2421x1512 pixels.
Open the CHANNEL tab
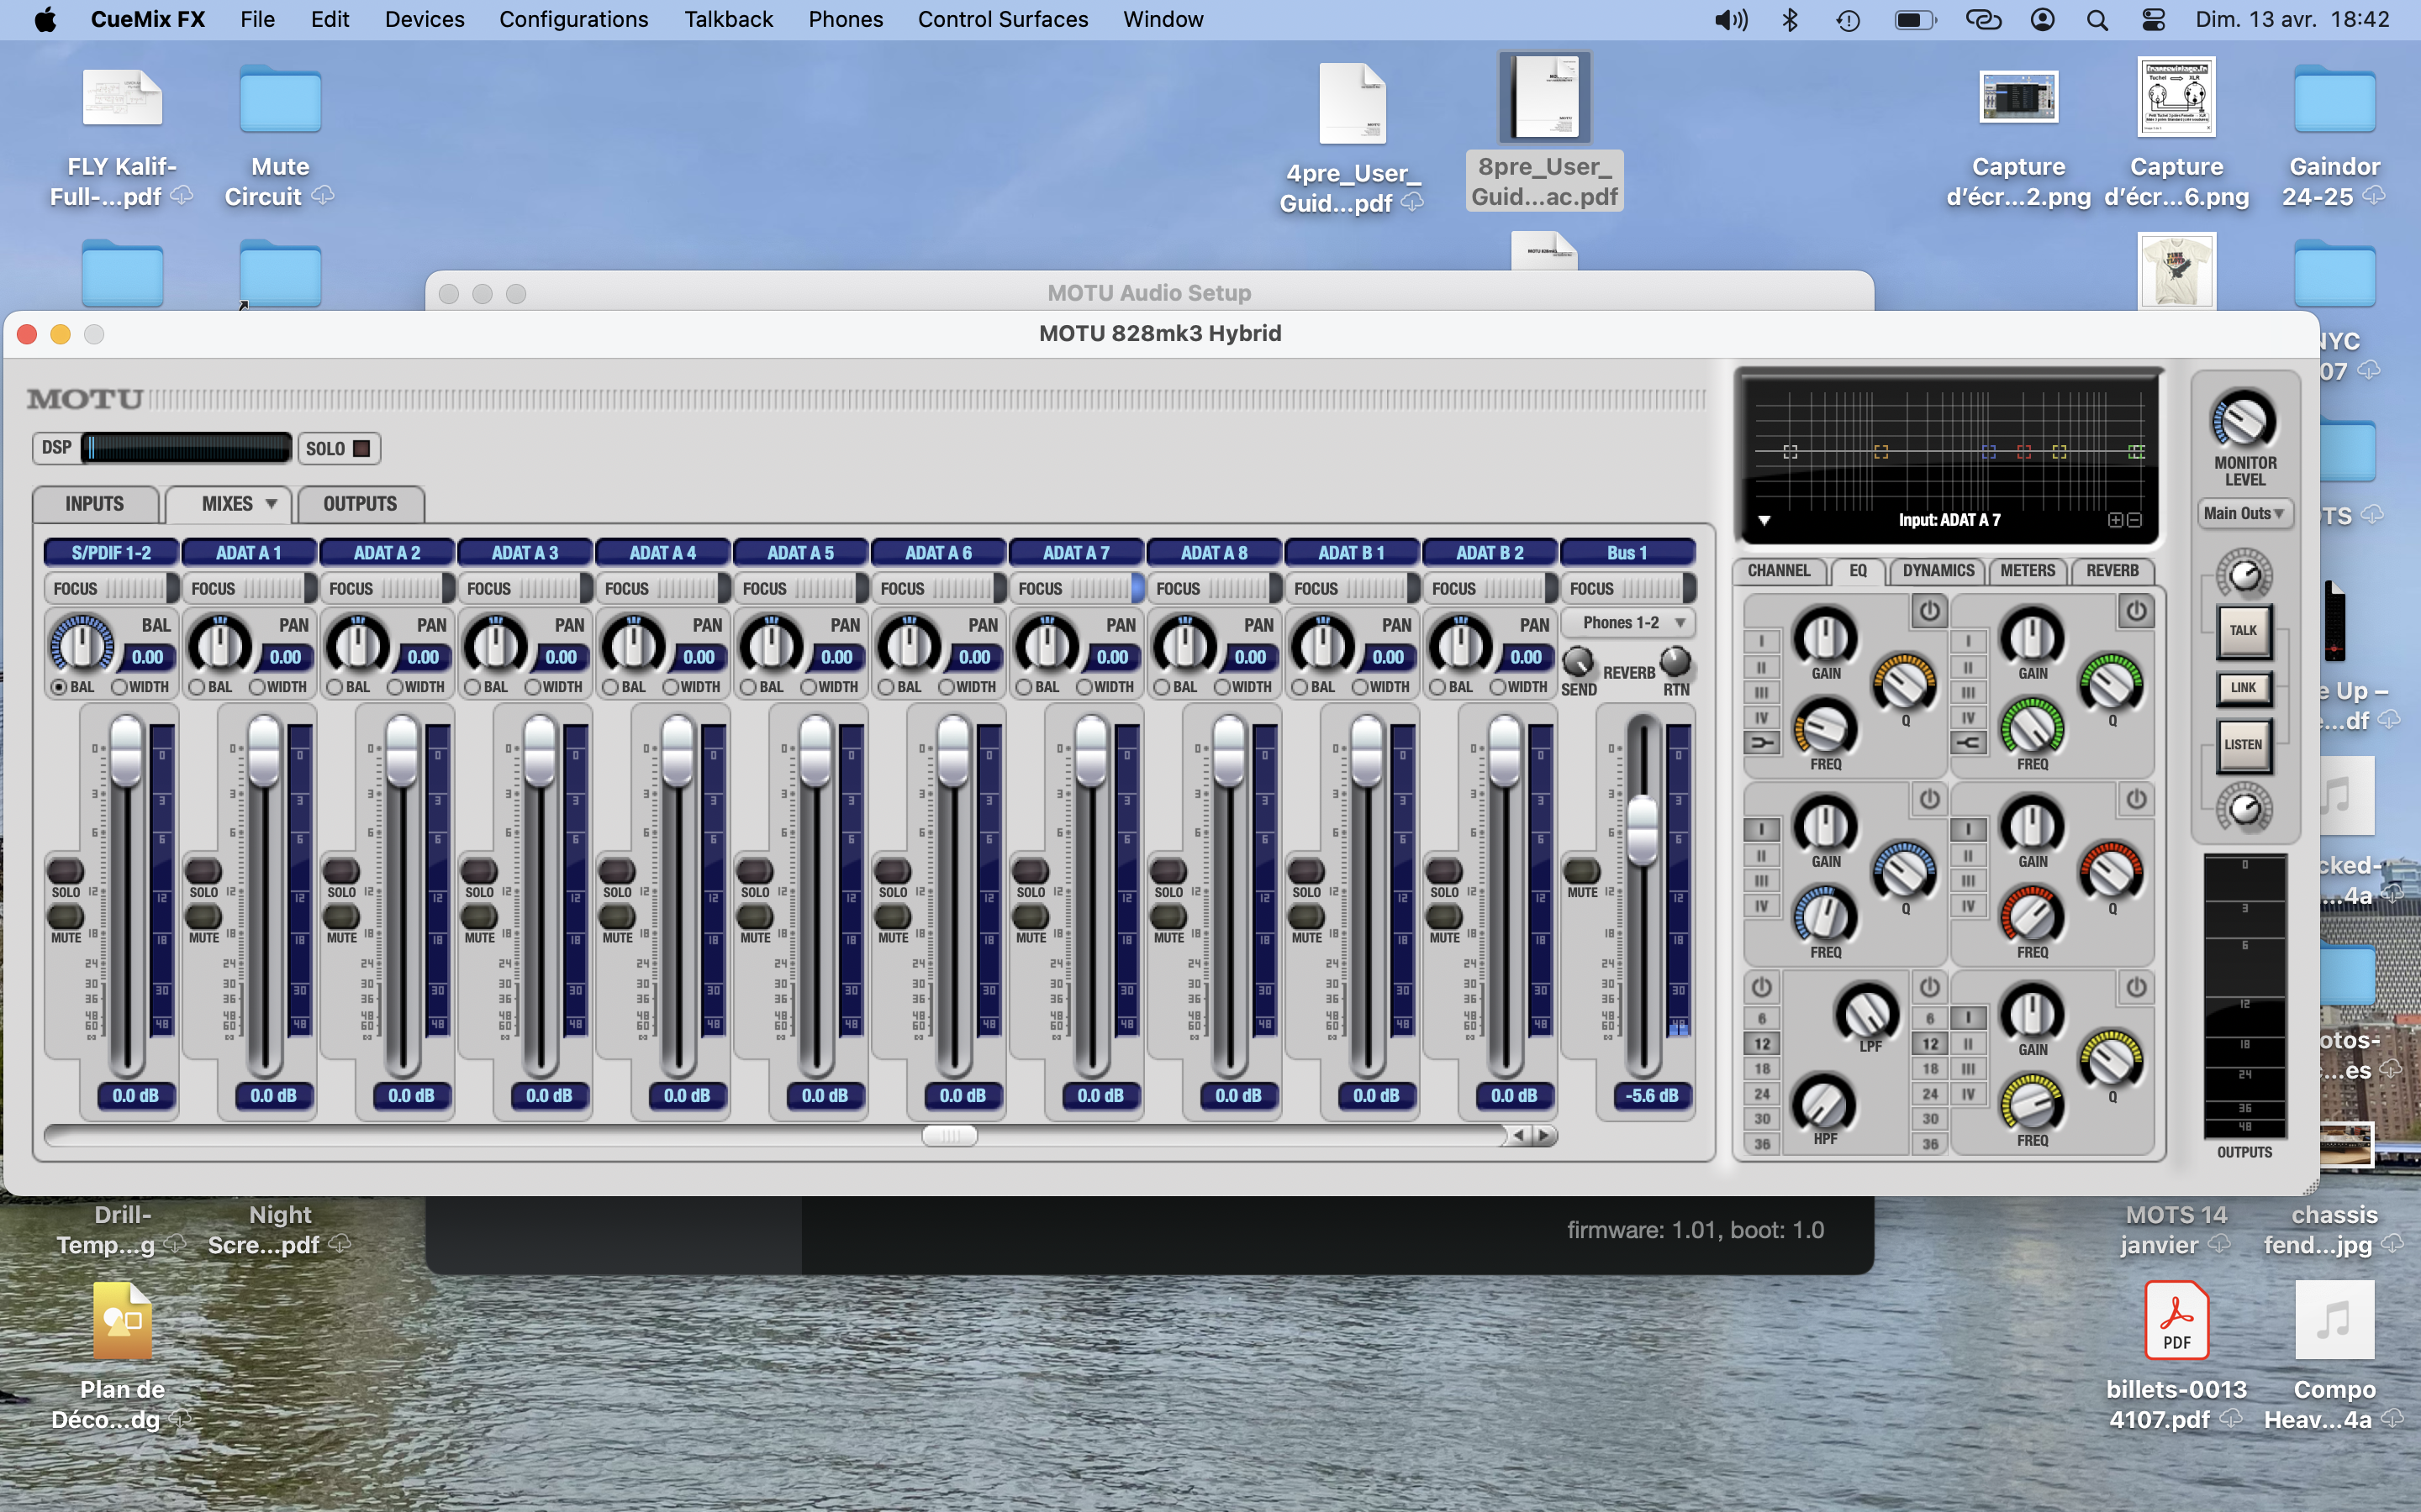(1779, 571)
